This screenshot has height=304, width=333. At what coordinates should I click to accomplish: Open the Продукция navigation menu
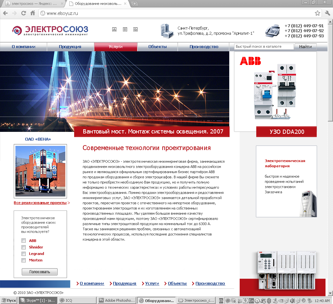tap(71, 46)
